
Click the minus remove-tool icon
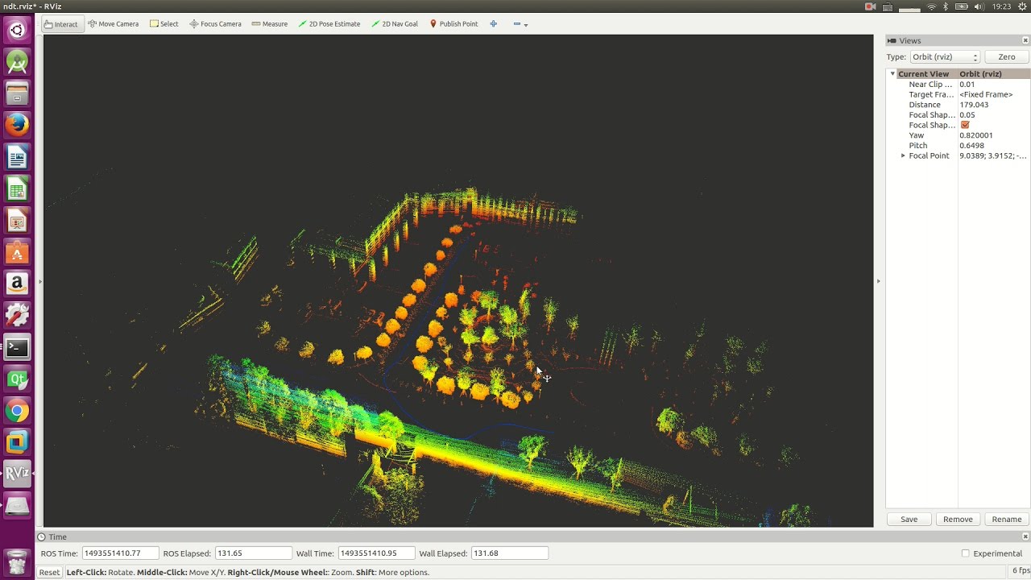pyautogui.click(x=517, y=24)
